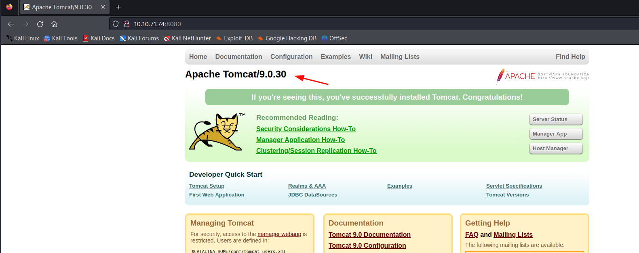Open Configuration in Tomcat navigation bar

pyautogui.click(x=291, y=57)
